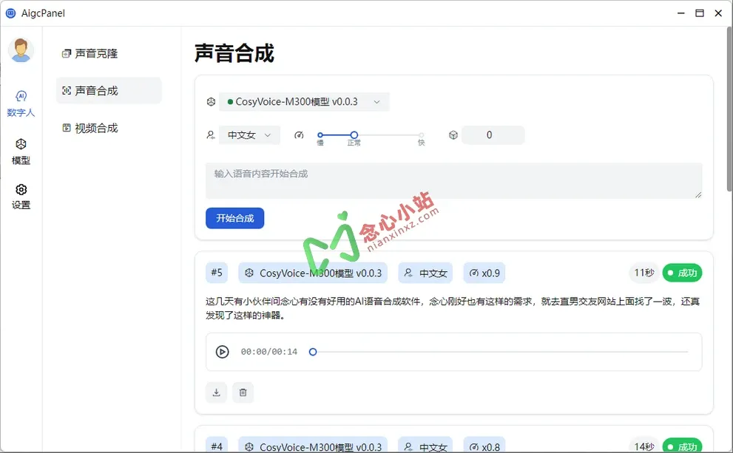The width and height of the screenshot is (733, 453).
Task: Click the seed cube icon beside value 0
Action: click(453, 134)
